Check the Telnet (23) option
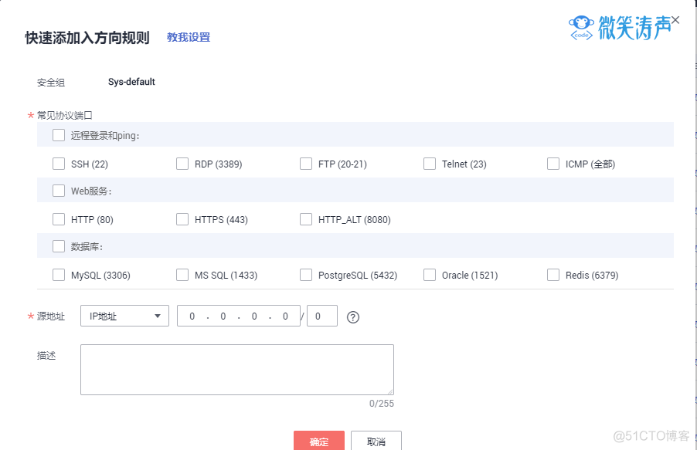697x450 pixels. coord(430,164)
